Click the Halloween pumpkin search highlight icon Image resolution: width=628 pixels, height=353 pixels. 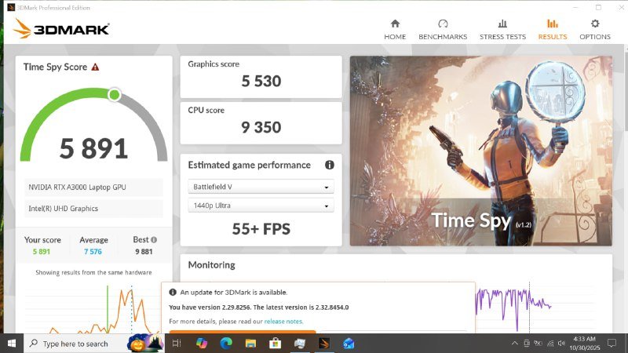(x=145, y=343)
